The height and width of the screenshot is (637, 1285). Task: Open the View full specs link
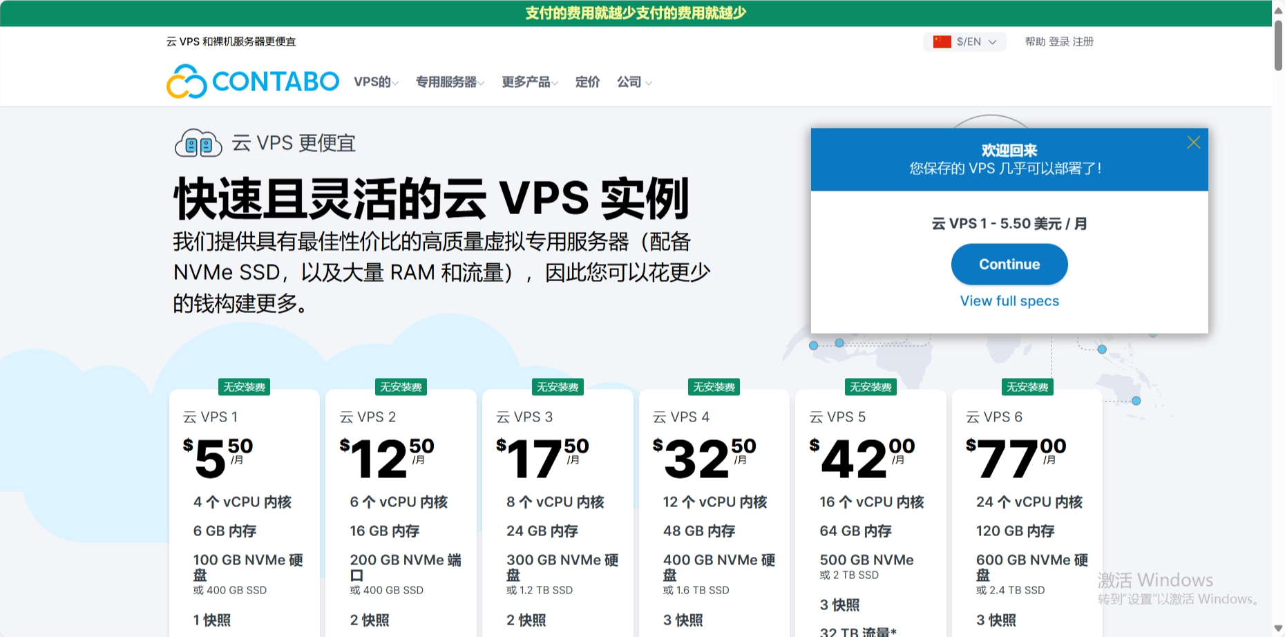(1009, 301)
